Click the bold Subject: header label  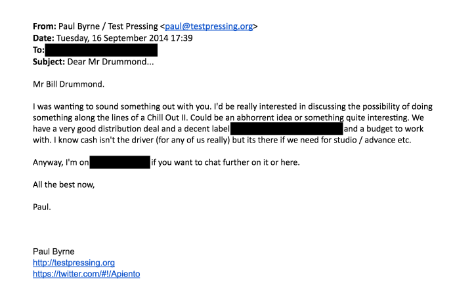[49, 62]
